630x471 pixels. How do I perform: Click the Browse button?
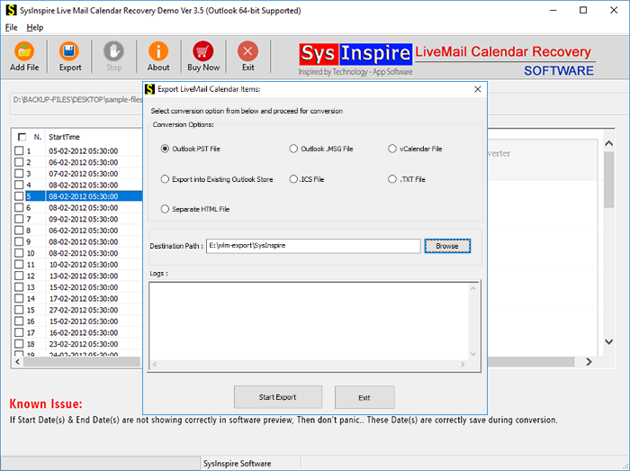coord(447,246)
